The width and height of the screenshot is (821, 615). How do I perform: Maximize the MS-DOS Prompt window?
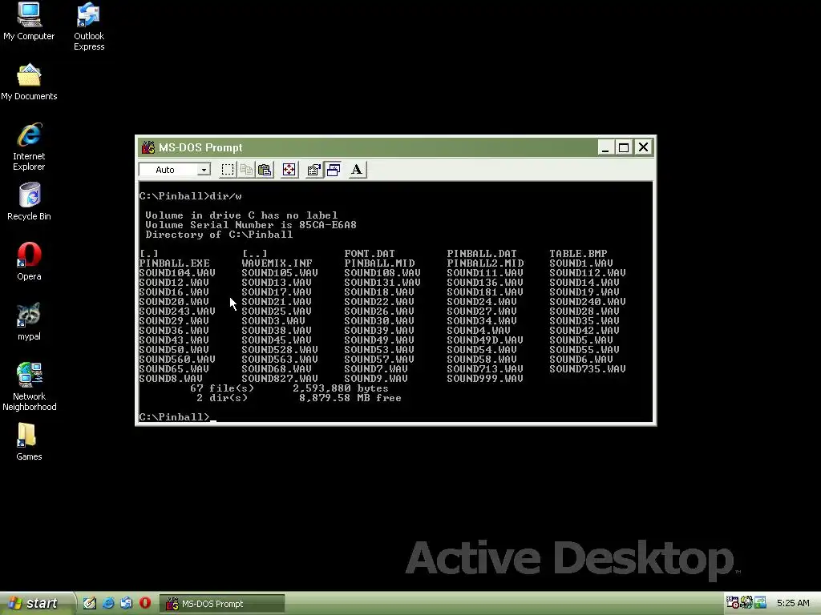(624, 147)
